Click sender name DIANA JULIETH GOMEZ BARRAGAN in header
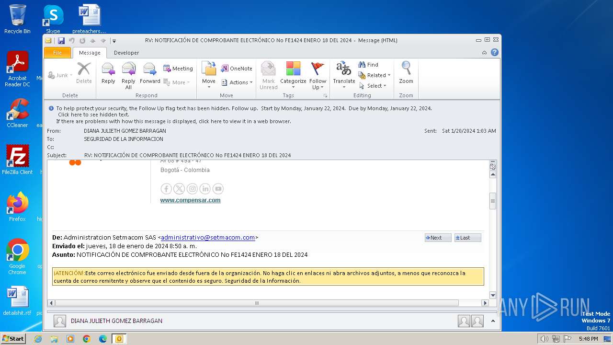 (x=125, y=131)
